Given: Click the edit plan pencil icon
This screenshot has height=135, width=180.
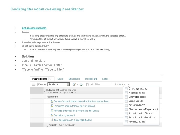Looking at the screenshot, I should [74, 84].
